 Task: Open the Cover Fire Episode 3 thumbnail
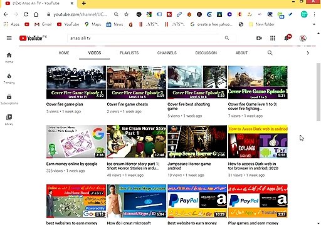coord(197,82)
